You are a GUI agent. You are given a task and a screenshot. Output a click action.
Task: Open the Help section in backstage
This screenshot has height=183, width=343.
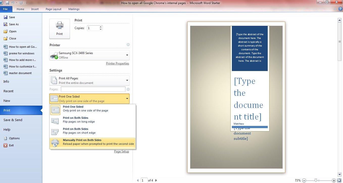pos(7,129)
